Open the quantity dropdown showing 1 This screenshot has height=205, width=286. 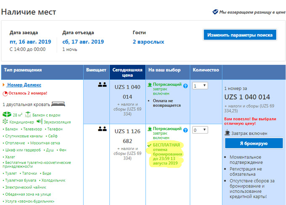tap(200, 86)
